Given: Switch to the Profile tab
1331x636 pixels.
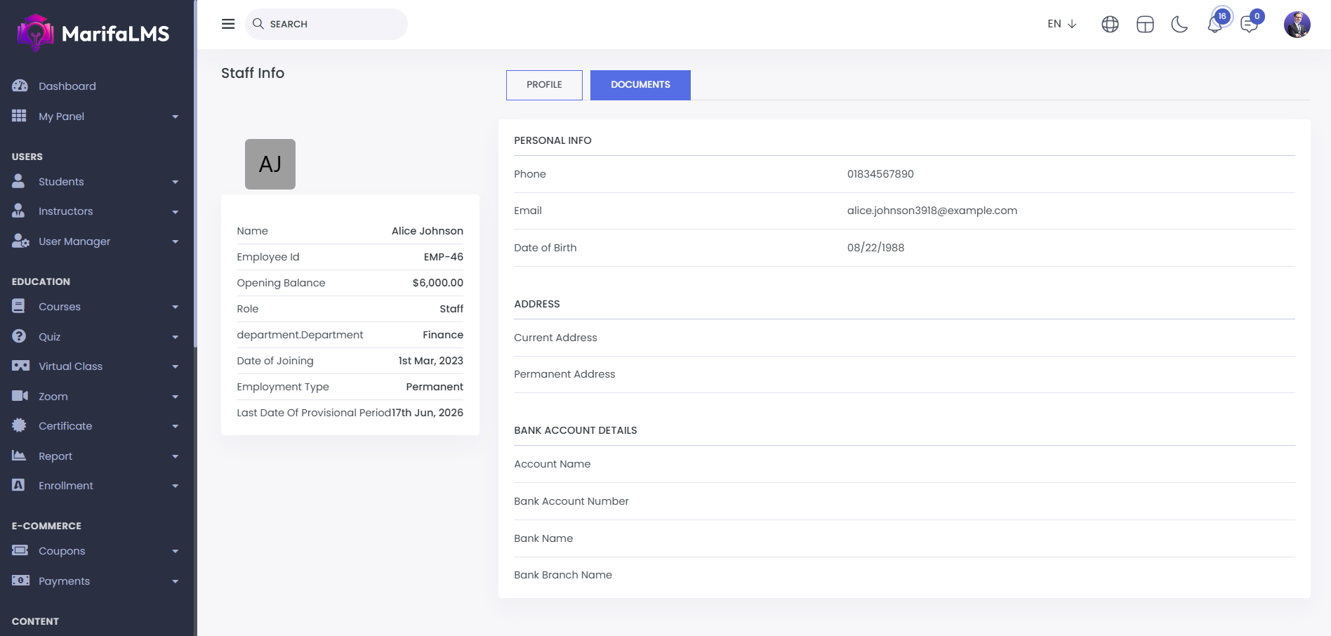Looking at the screenshot, I should tap(544, 85).
